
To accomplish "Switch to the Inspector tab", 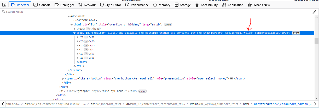I will [x=20, y=5].
